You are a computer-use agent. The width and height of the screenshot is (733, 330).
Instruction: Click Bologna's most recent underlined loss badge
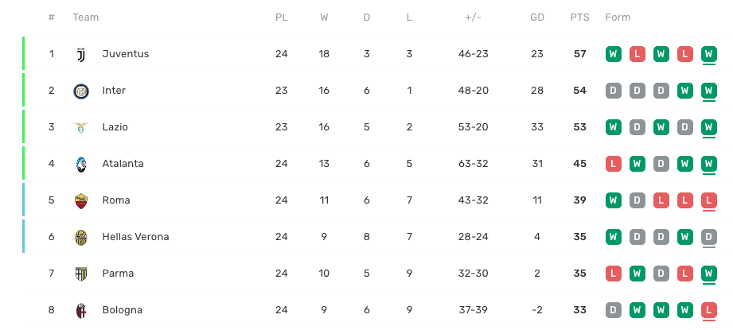pos(708,310)
